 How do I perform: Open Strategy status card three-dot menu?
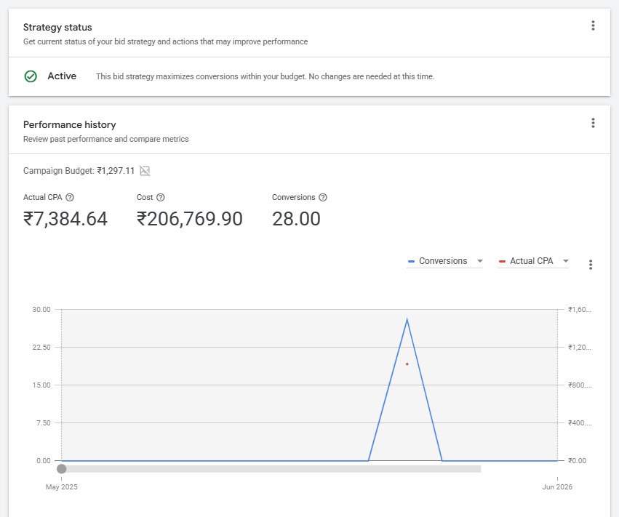pyautogui.click(x=593, y=25)
